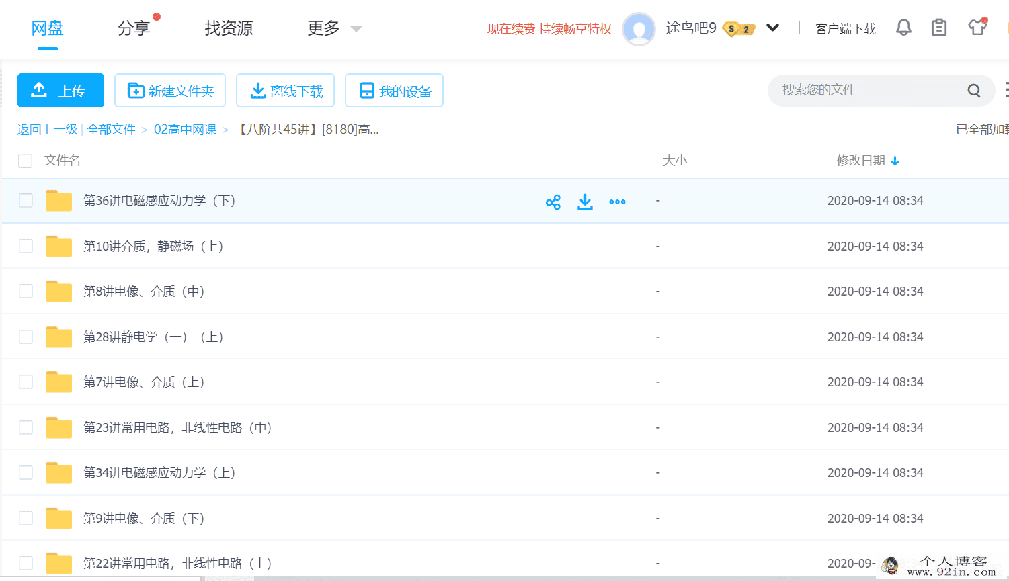The image size is (1009, 581).
Task: Open folder icon of 第9讲电像、介质（下）
Action: point(58,519)
